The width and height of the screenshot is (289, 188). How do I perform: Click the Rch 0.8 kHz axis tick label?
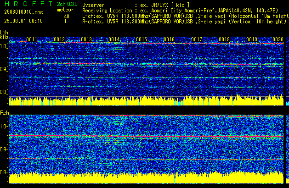pos(4,172)
